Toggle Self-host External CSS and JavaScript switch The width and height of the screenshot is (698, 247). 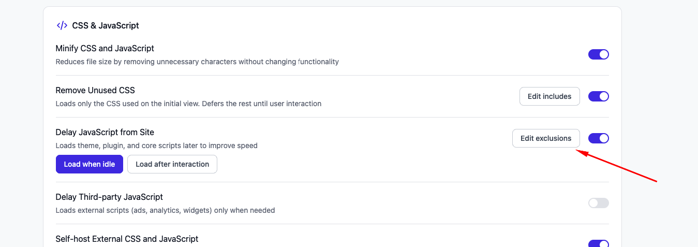(599, 243)
